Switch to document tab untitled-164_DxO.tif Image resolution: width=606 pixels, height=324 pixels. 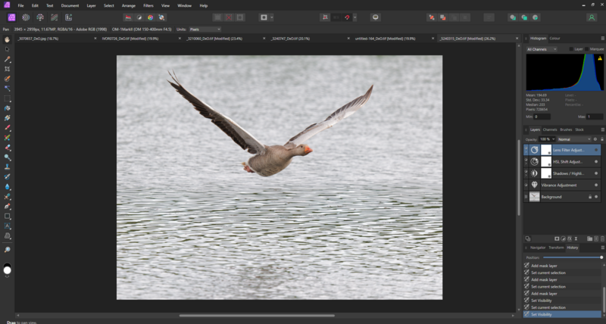click(385, 39)
